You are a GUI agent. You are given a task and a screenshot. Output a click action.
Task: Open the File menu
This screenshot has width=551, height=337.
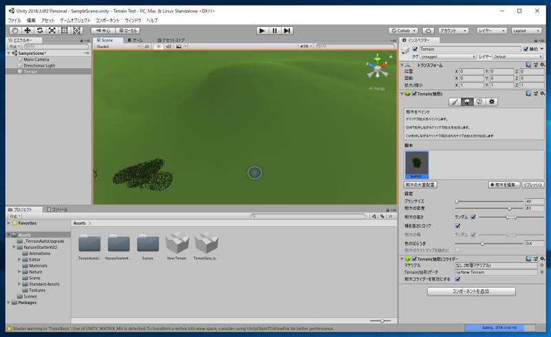point(14,21)
